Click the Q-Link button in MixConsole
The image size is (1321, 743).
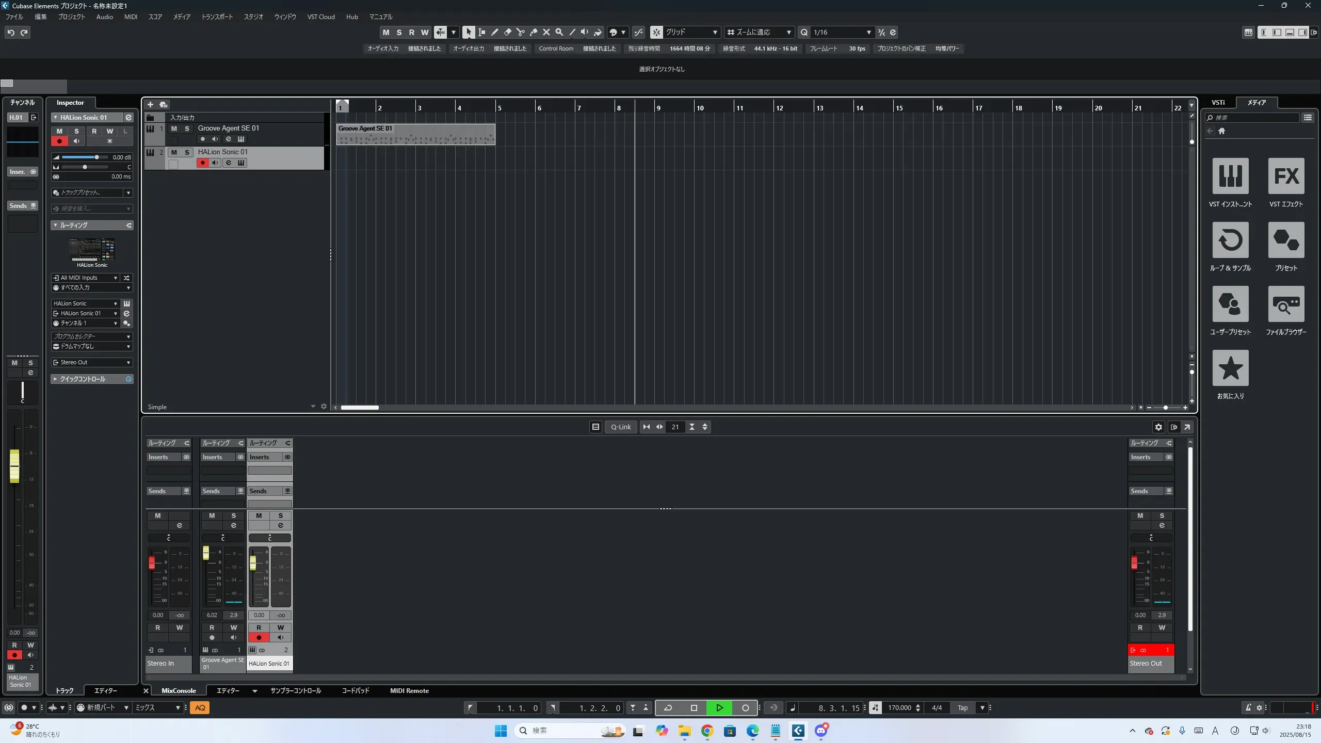[621, 427]
